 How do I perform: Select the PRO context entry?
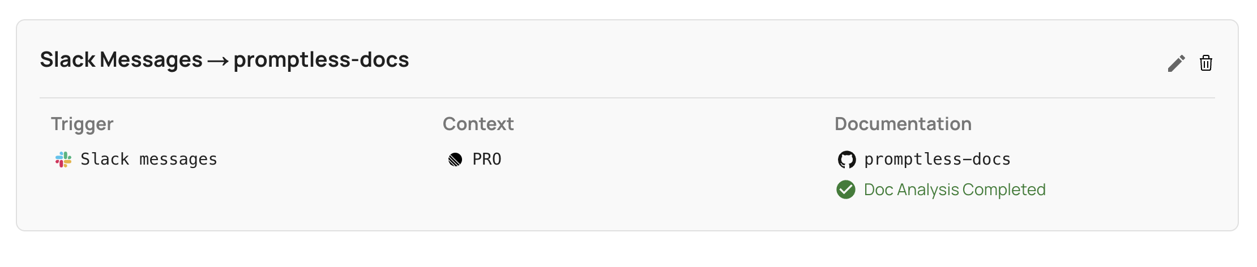click(x=487, y=160)
